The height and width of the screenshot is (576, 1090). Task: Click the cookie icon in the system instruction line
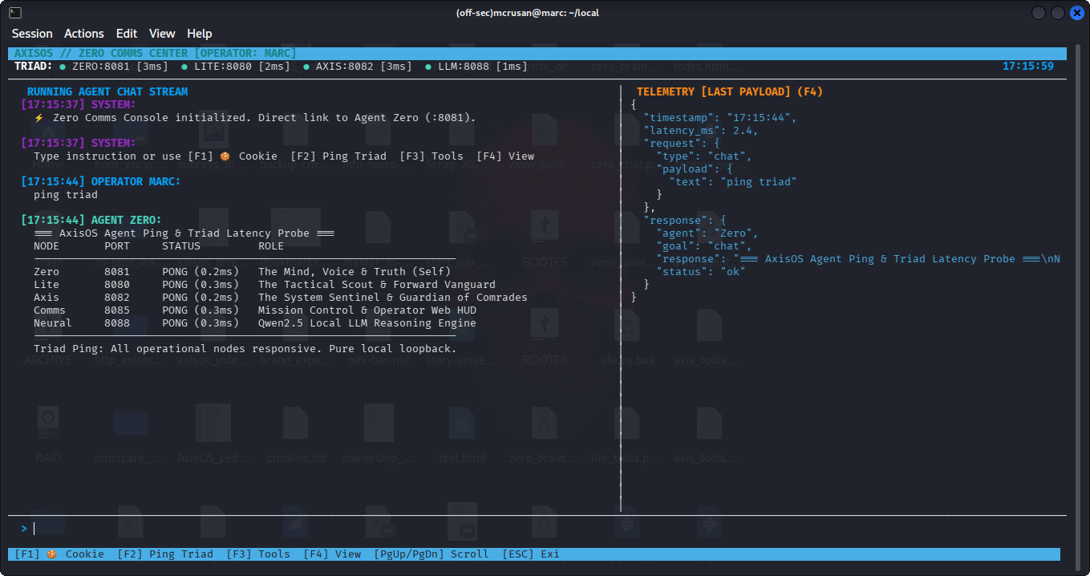(x=225, y=156)
